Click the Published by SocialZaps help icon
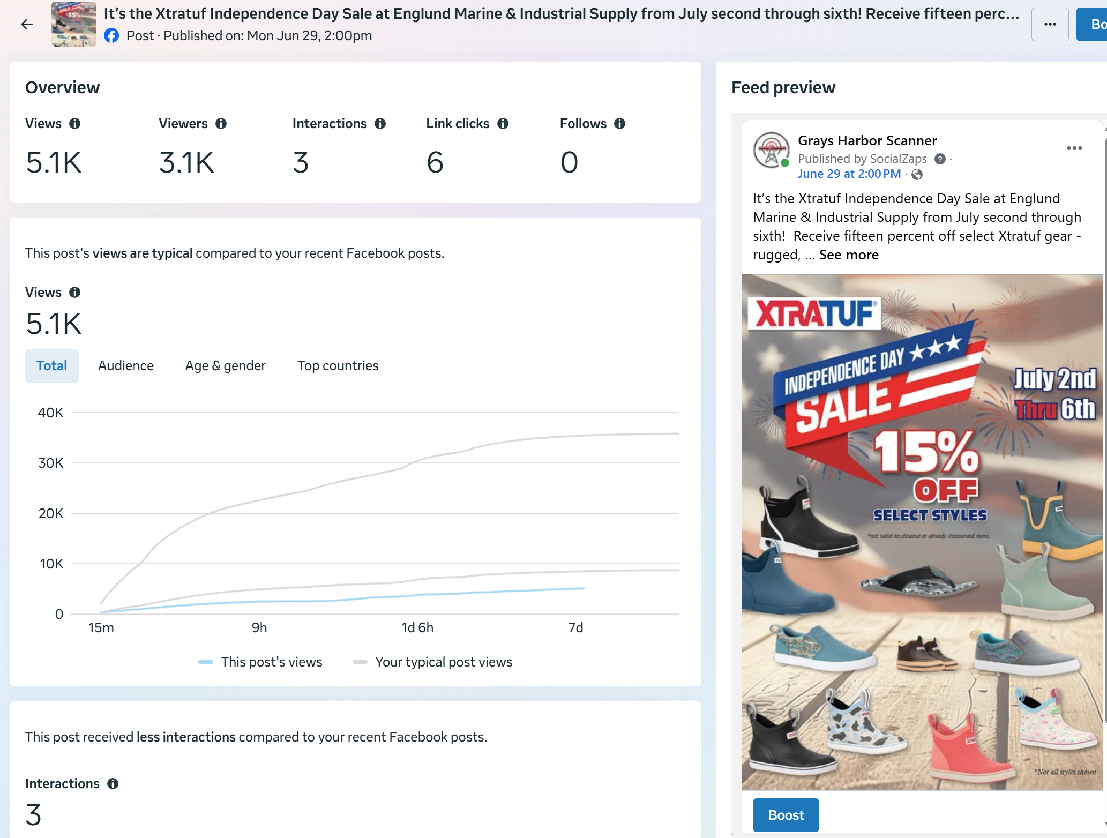1107x838 pixels. pos(940,159)
